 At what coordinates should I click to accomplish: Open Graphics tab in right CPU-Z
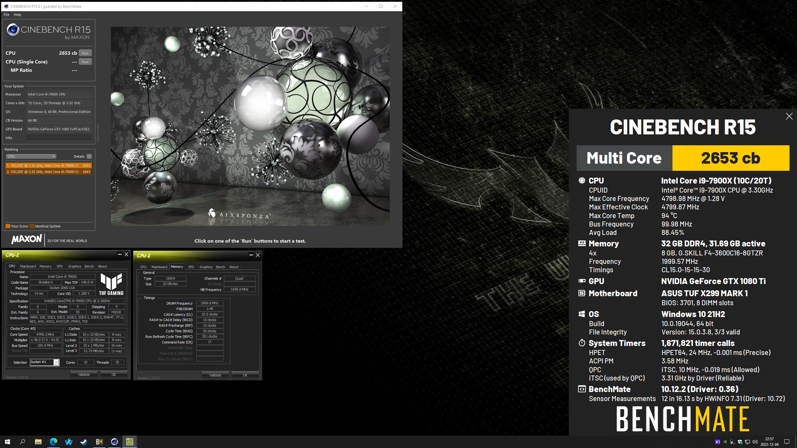point(206,267)
